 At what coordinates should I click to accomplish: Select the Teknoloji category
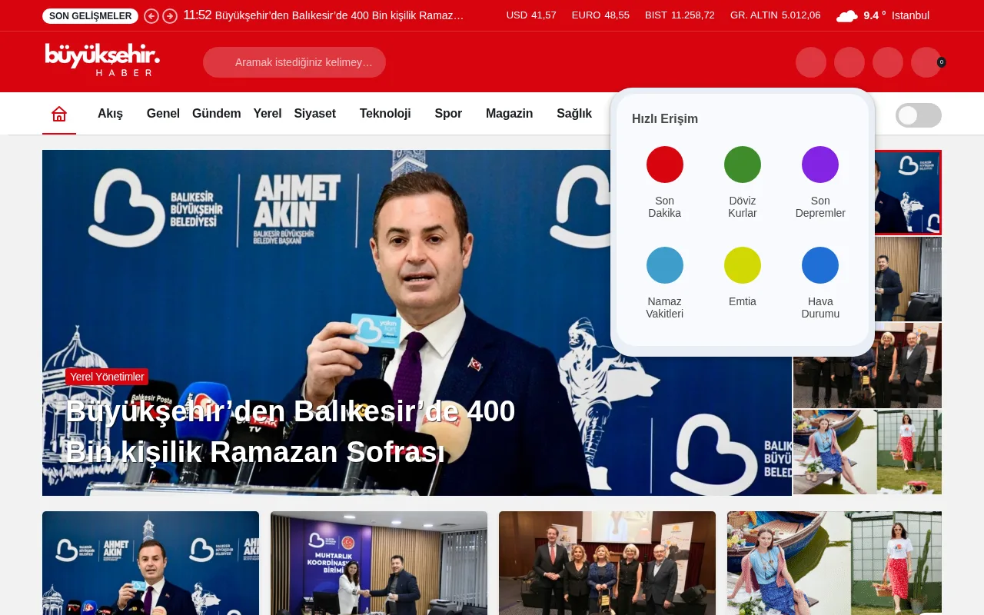385,113
